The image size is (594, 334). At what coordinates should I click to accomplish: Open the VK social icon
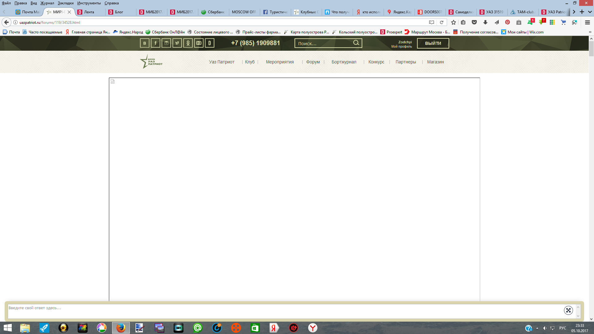click(144, 43)
